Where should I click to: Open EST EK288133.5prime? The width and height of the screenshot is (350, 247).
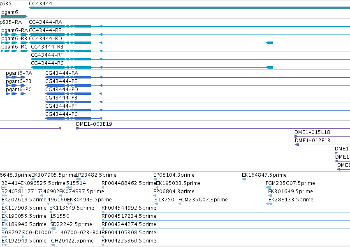click(291, 200)
